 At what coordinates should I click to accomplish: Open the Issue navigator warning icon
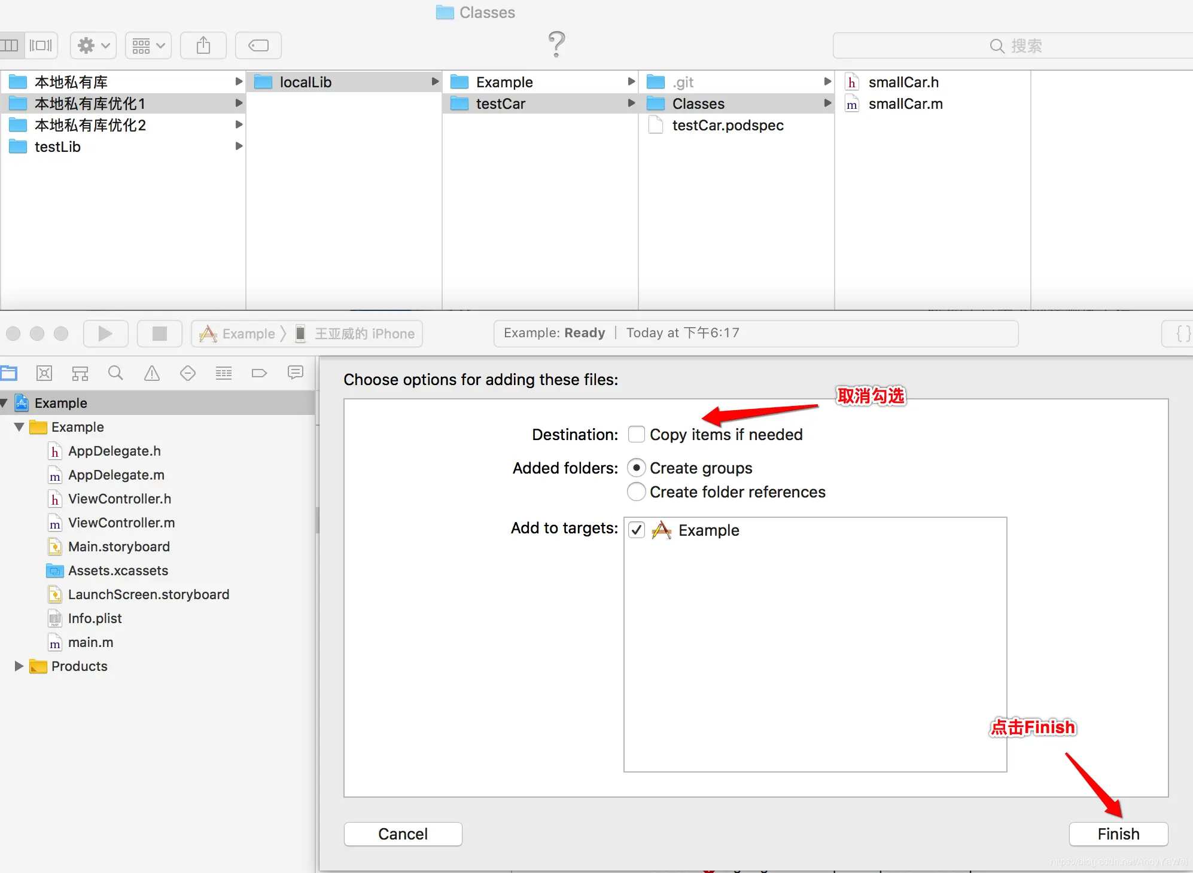coord(152,374)
